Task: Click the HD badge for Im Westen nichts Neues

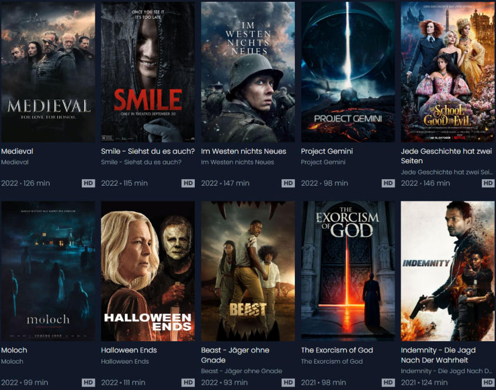Action: (x=288, y=183)
